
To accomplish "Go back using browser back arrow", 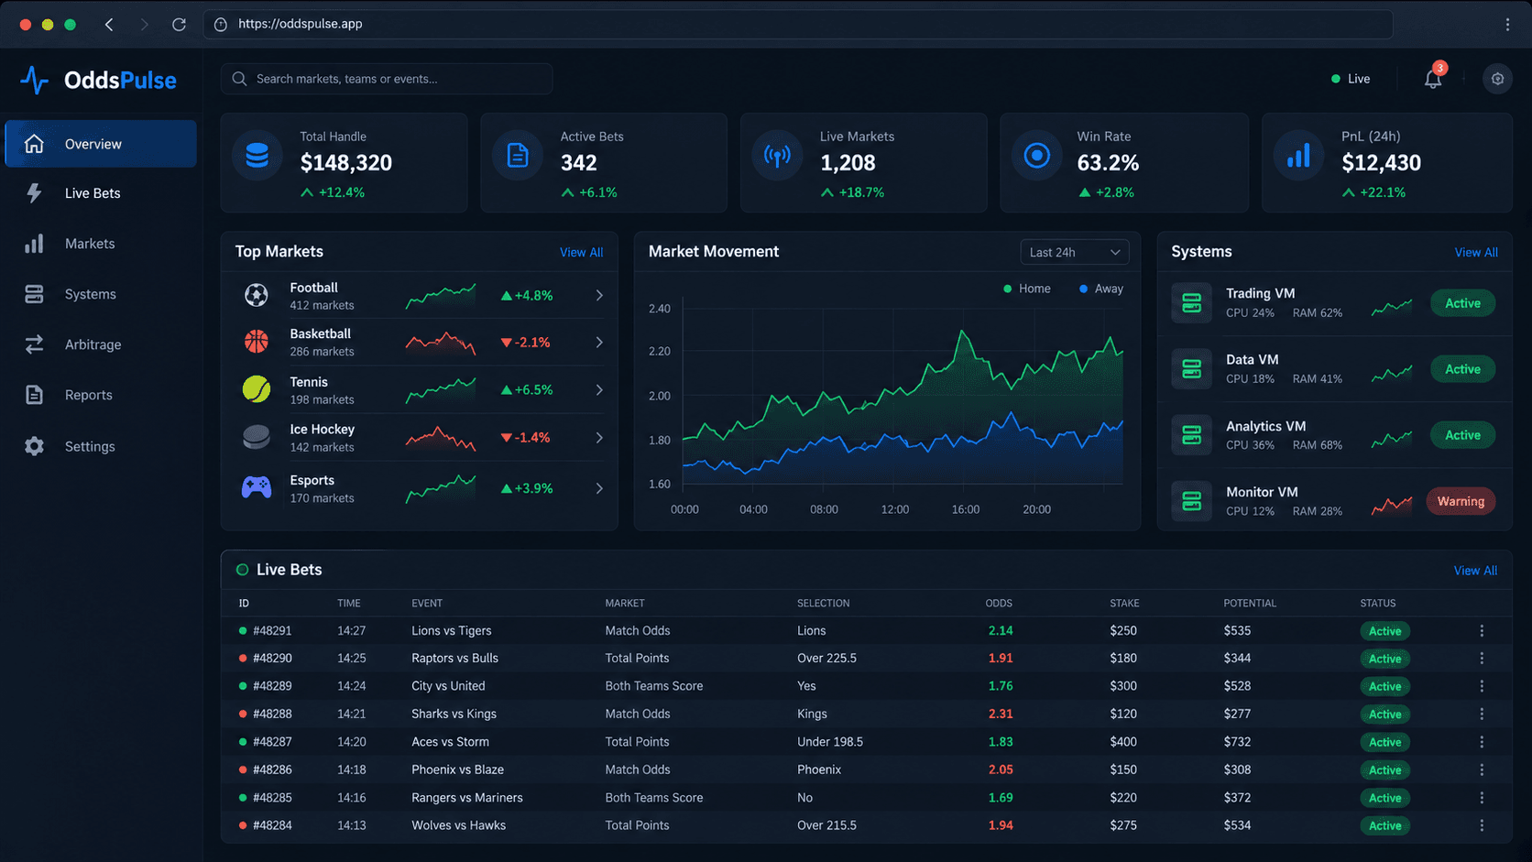I will (109, 25).
